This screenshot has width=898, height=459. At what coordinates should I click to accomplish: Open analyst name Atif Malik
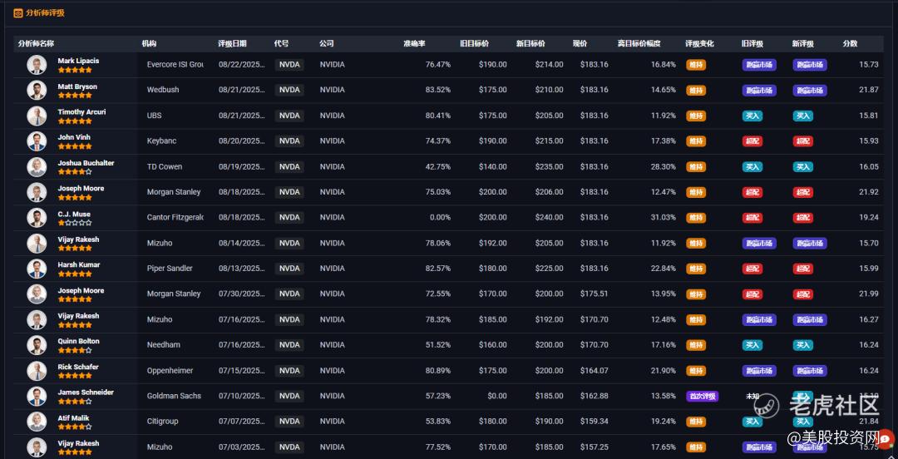pyautogui.click(x=73, y=418)
